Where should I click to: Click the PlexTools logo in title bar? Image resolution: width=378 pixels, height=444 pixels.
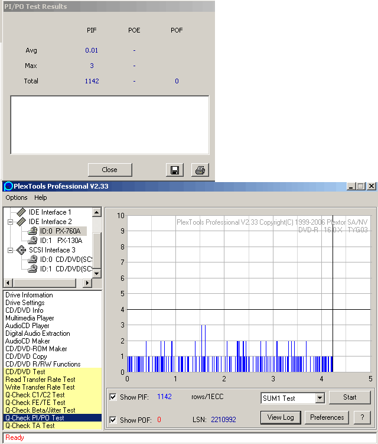8,186
